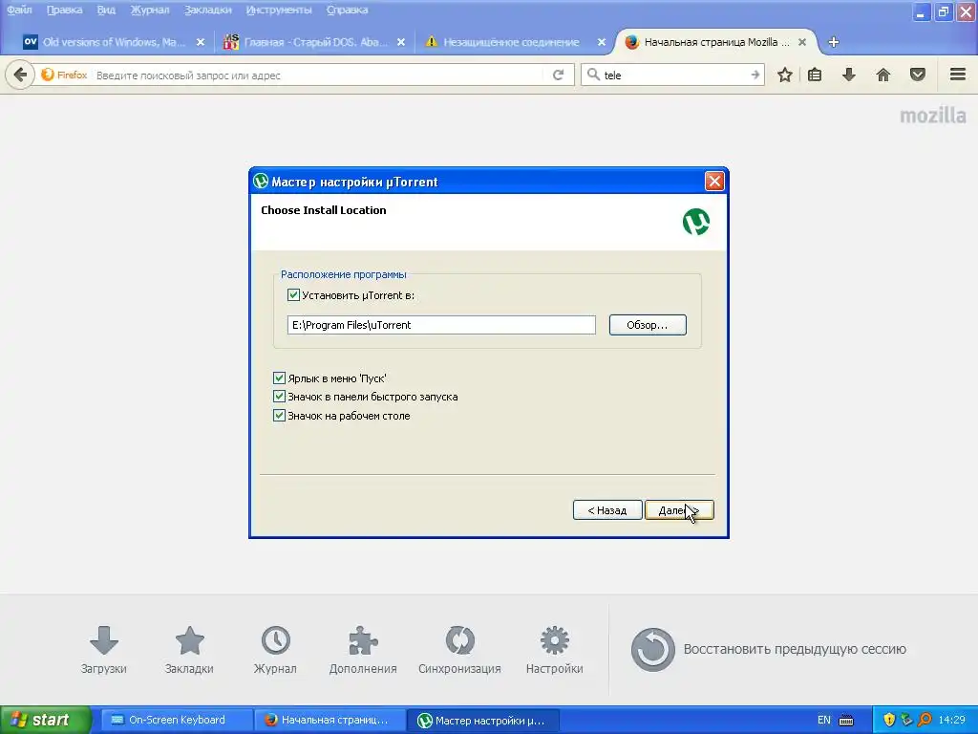This screenshot has width=978, height=734.
Task: Select Начальная страница Mozilla tab
Action: pyautogui.click(x=715, y=42)
